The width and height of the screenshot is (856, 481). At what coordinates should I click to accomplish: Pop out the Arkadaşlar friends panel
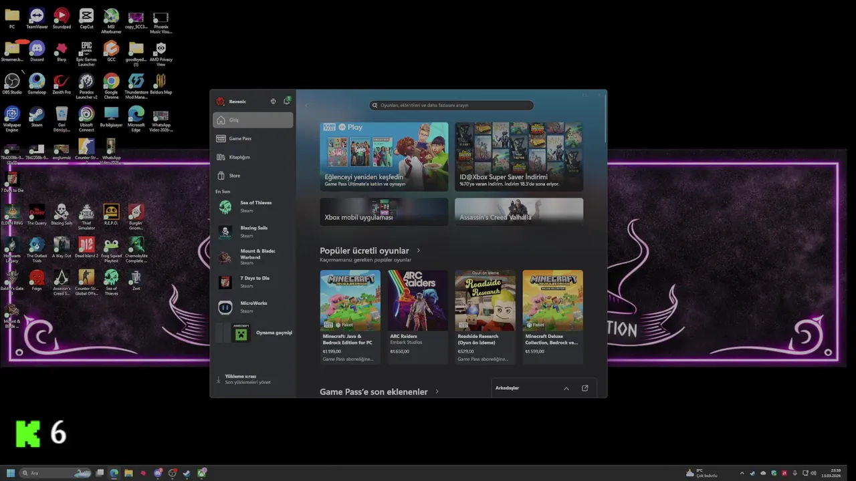585,388
